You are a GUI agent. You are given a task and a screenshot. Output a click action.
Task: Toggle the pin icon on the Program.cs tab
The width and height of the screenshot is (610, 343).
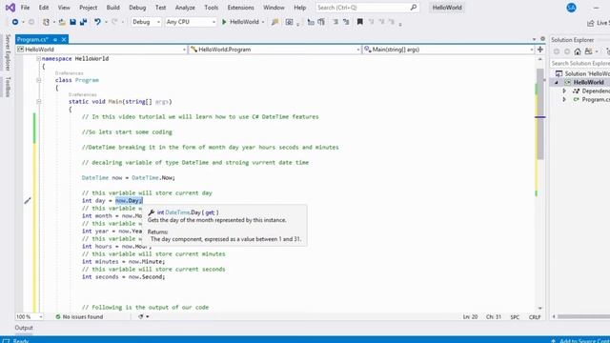click(55, 39)
